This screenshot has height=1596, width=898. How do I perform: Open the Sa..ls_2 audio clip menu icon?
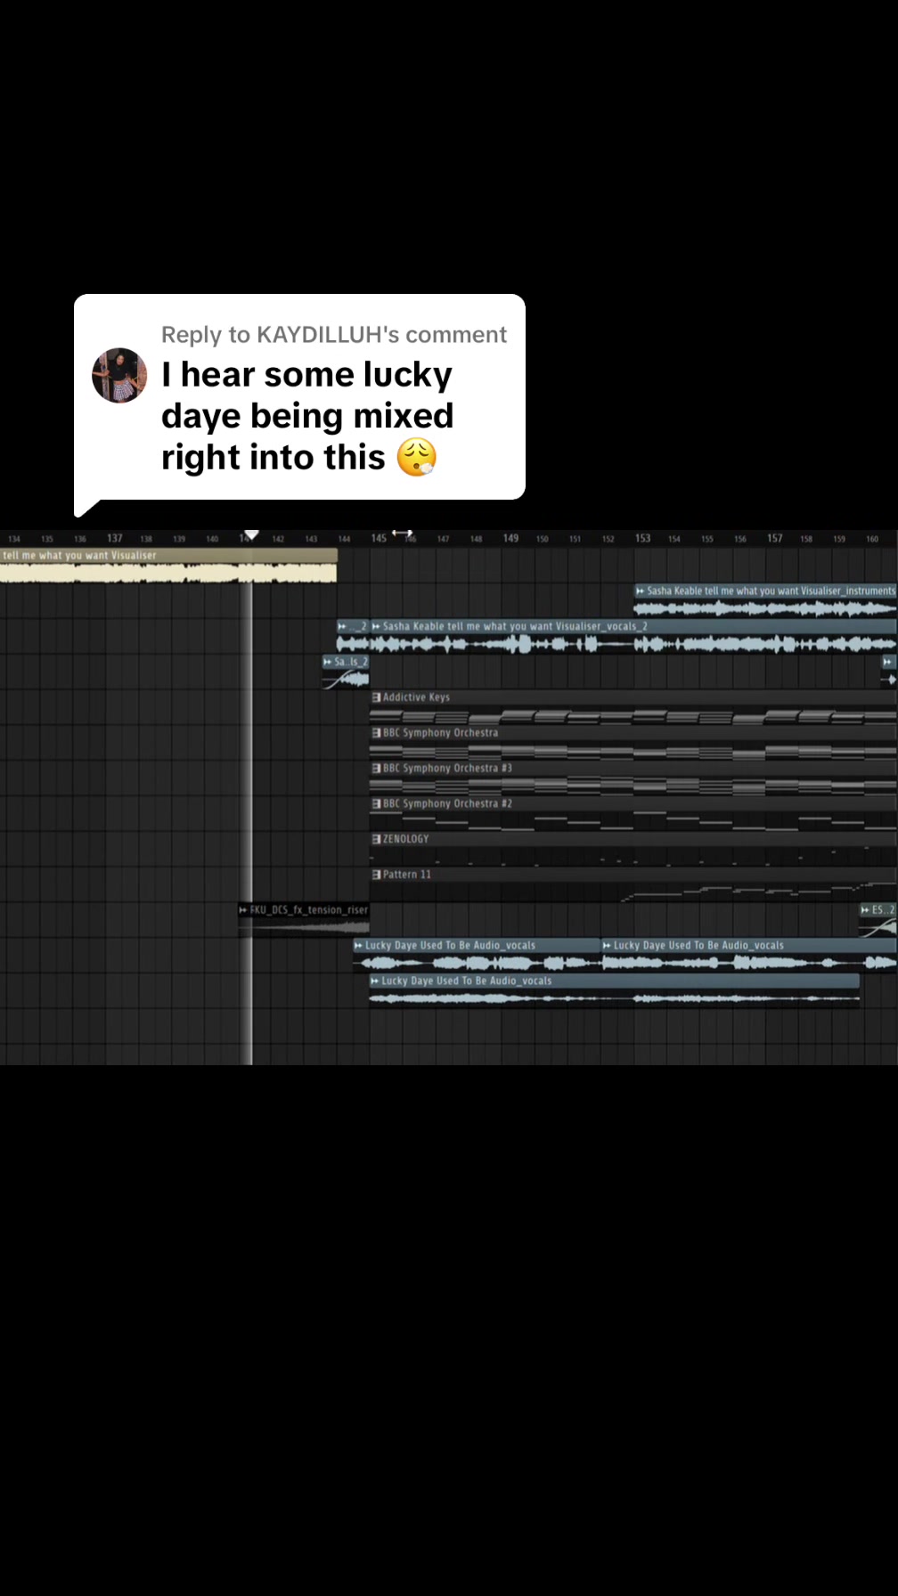(327, 663)
